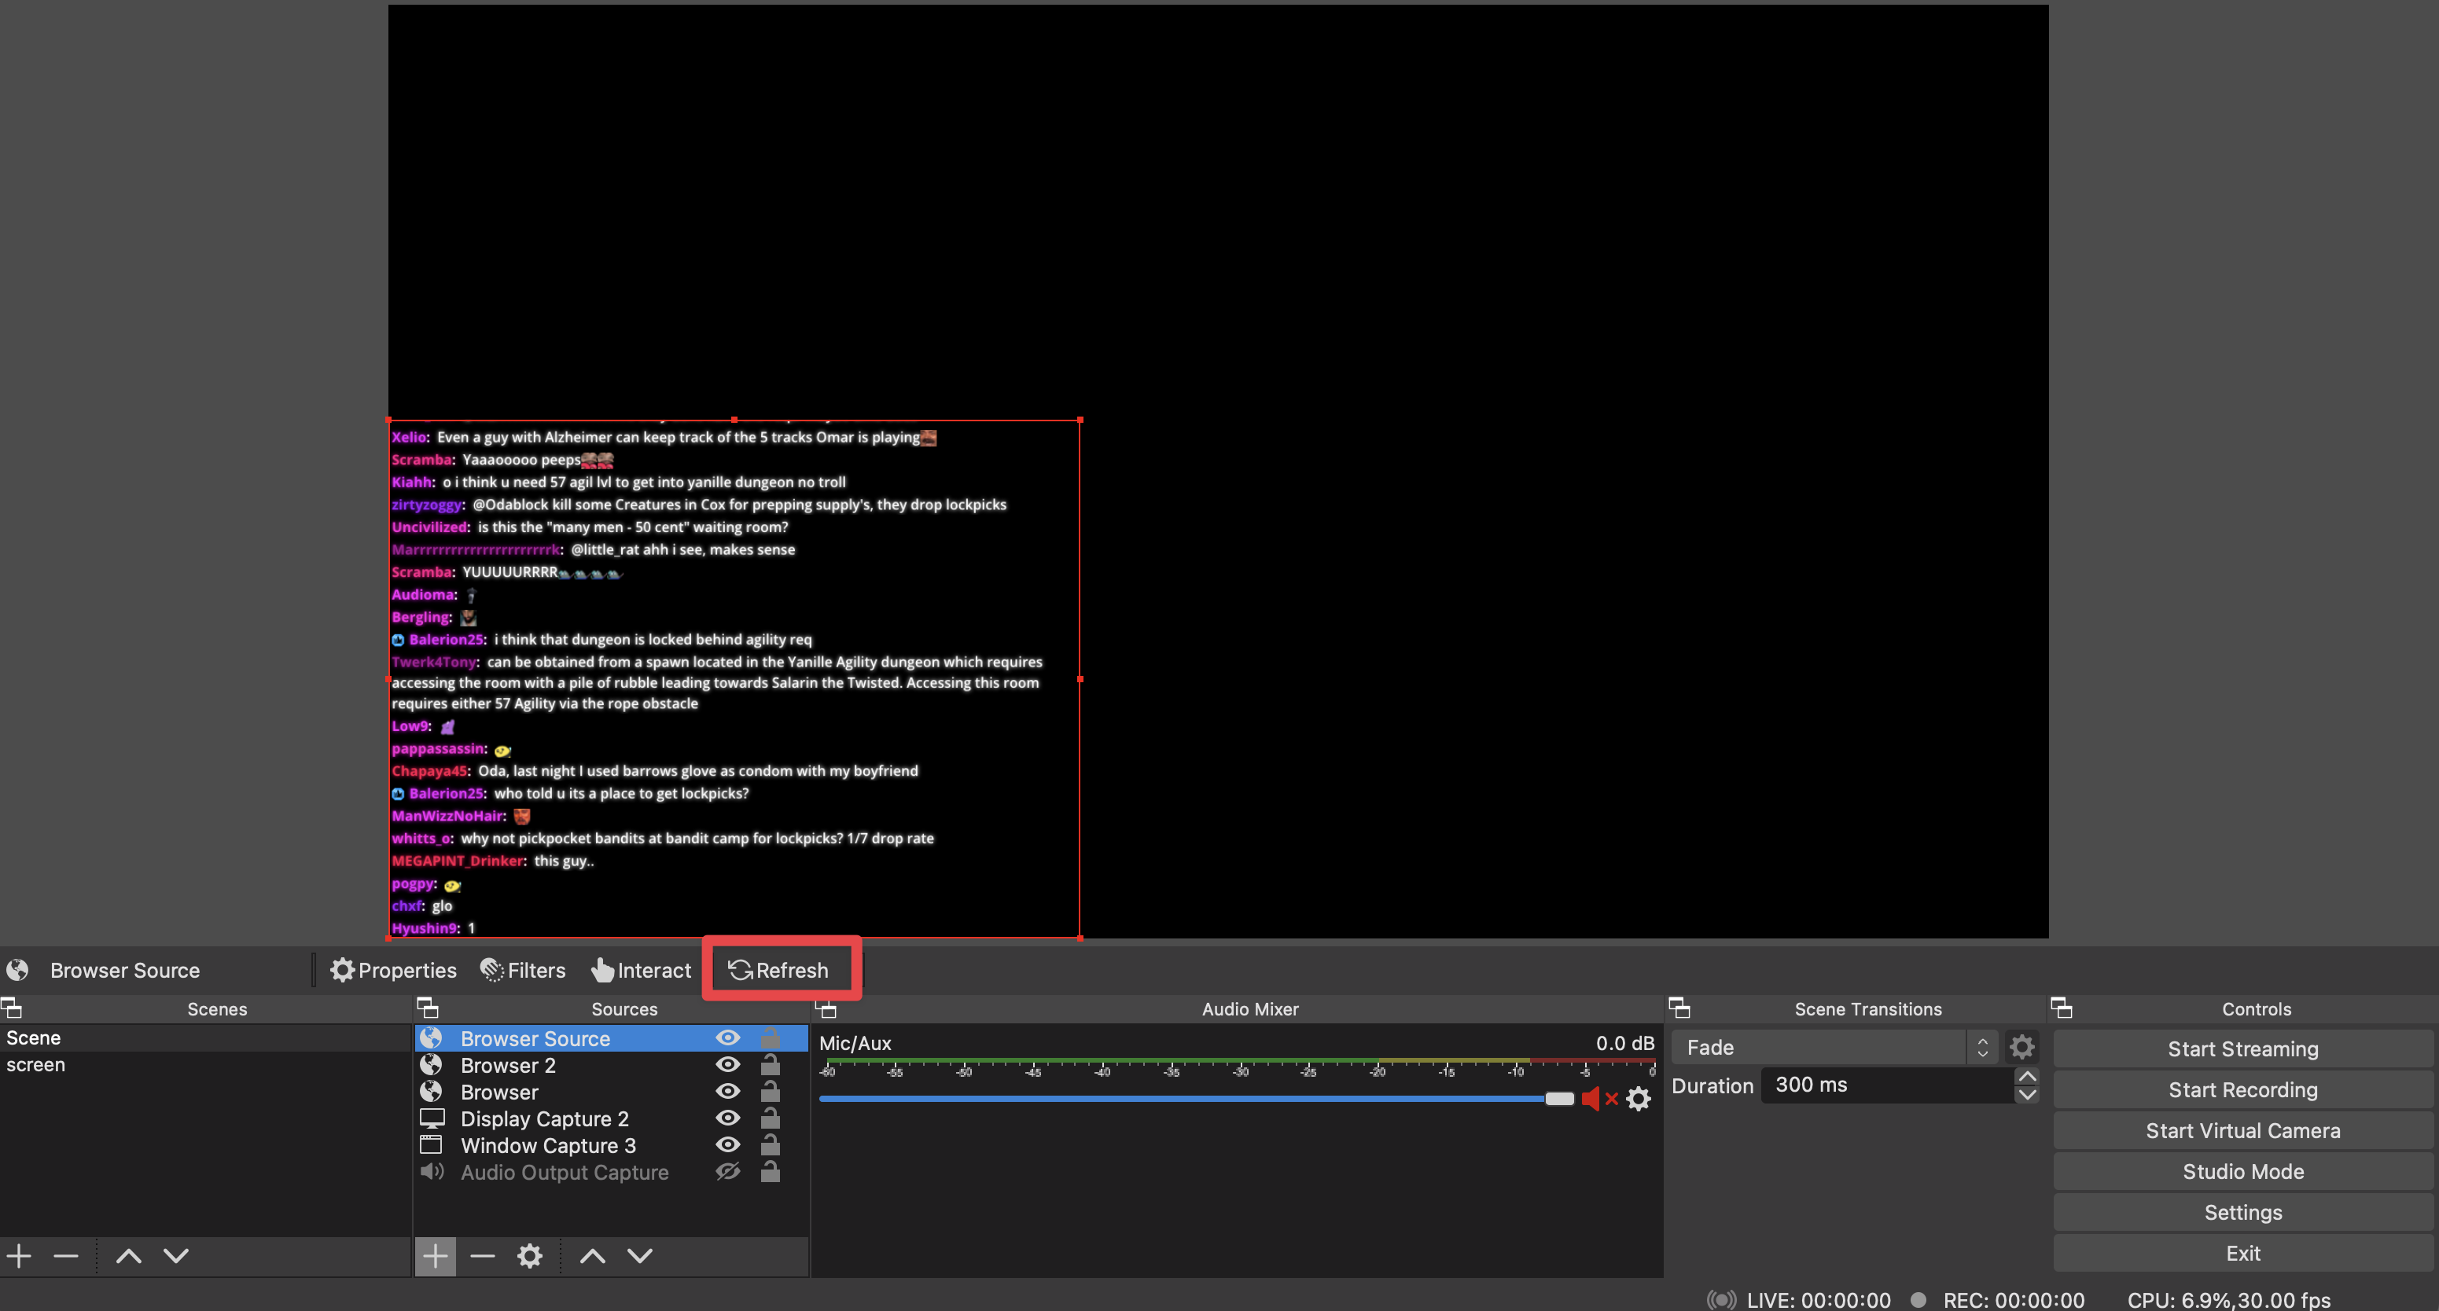Screen dimensions: 2439x1311
Task: Click the Refresh button
Action: pos(780,969)
